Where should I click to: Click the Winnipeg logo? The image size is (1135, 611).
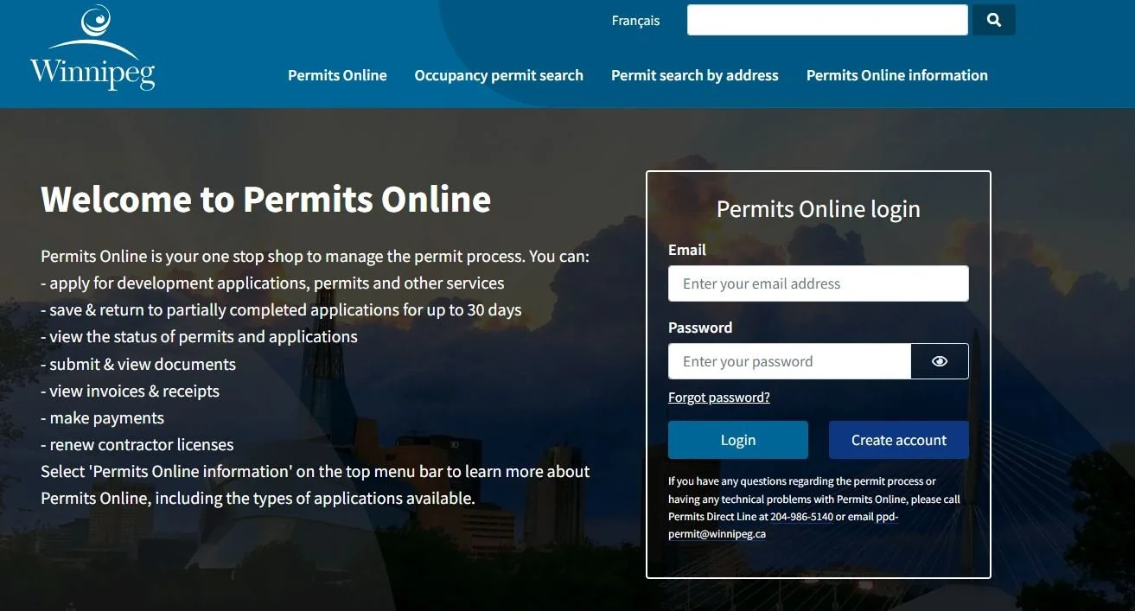[x=92, y=48]
